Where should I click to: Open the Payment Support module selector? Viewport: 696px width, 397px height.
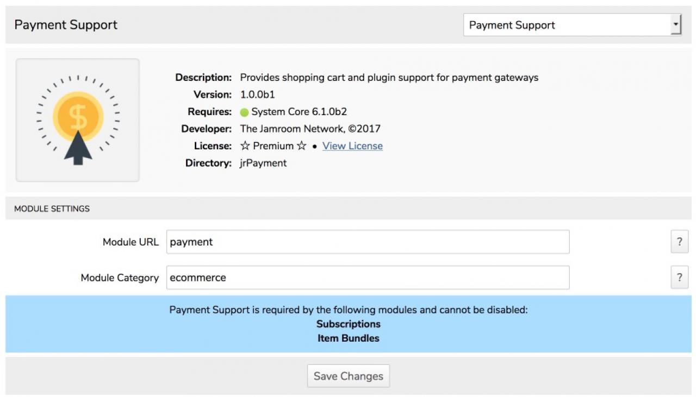tap(565, 25)
